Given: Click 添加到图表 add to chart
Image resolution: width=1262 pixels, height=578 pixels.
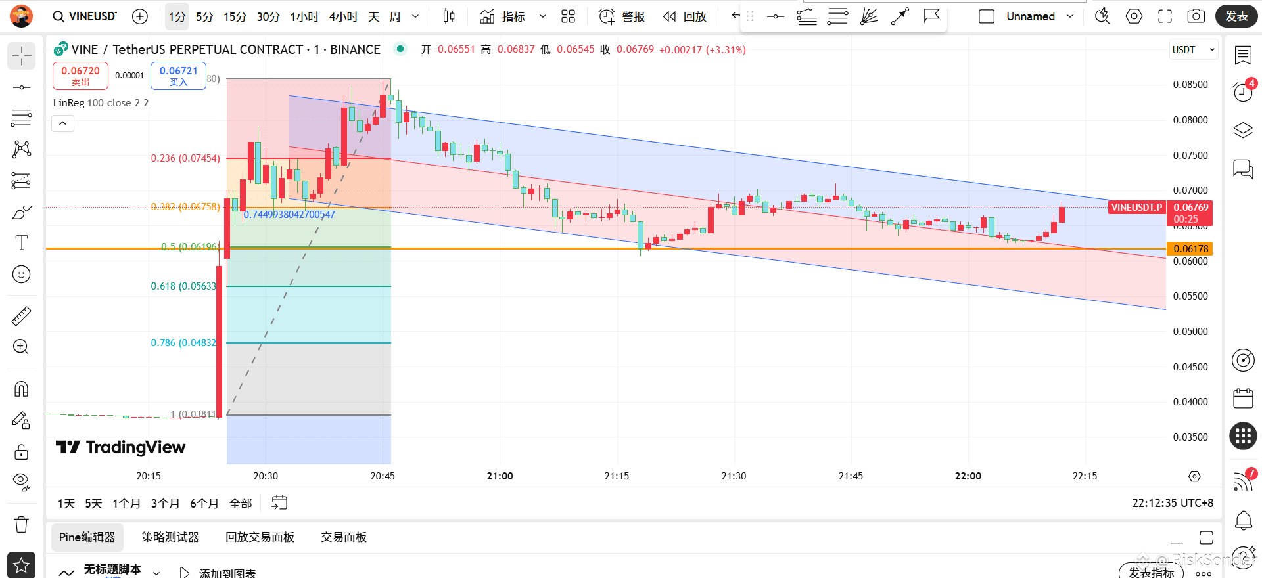Looking at the screenshot, I should [218, 573].
